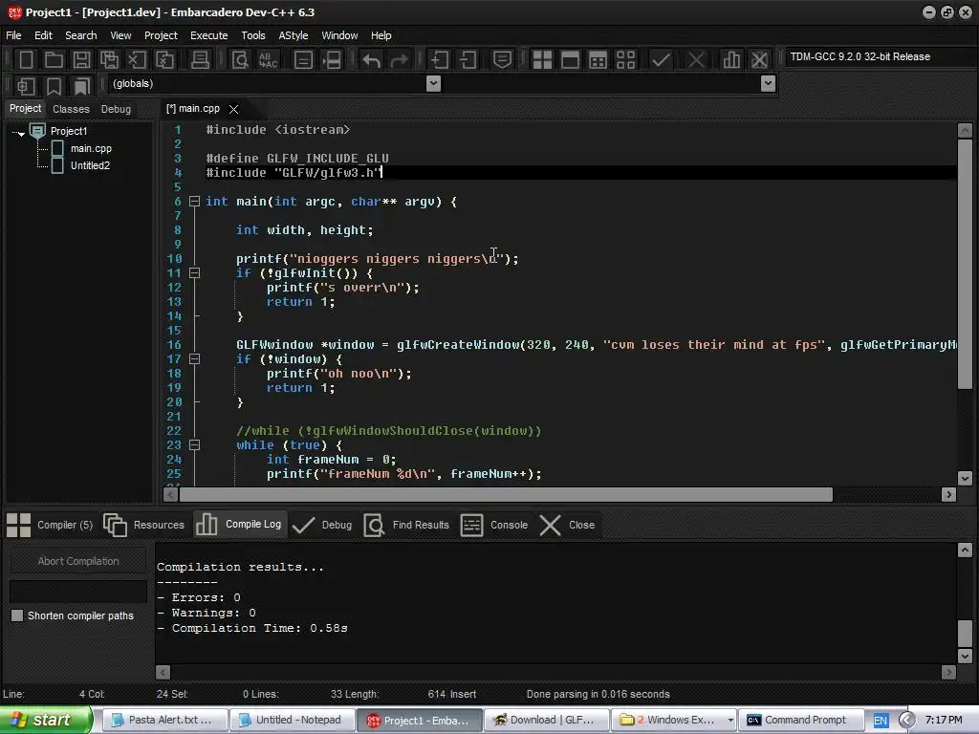This screenshot has width=979, height=734.
Task: Click the Compile & Run toolbar icon
Action: [598, 60]
